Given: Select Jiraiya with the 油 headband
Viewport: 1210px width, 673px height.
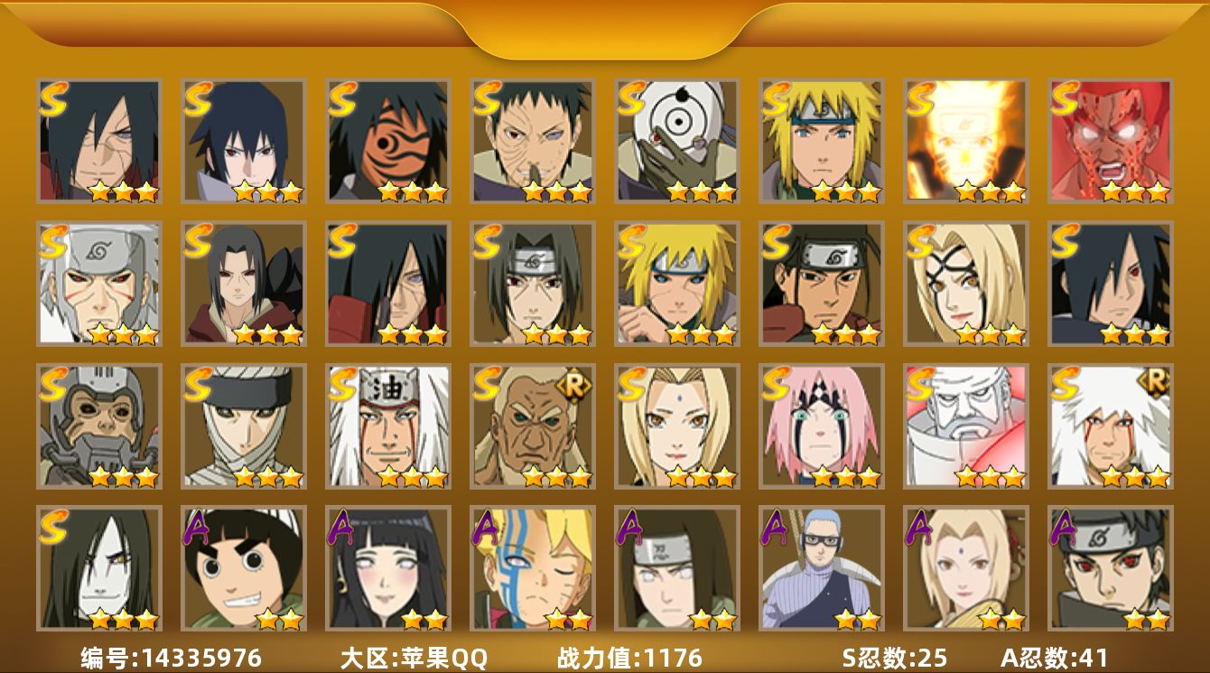Looking at the screenshot, I should [x=388, y=425].
